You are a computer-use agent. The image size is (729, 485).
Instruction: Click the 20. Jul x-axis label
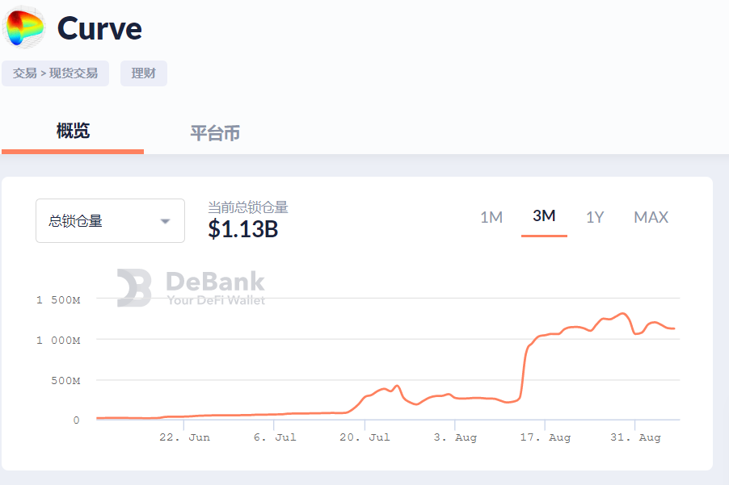point(364,437)
